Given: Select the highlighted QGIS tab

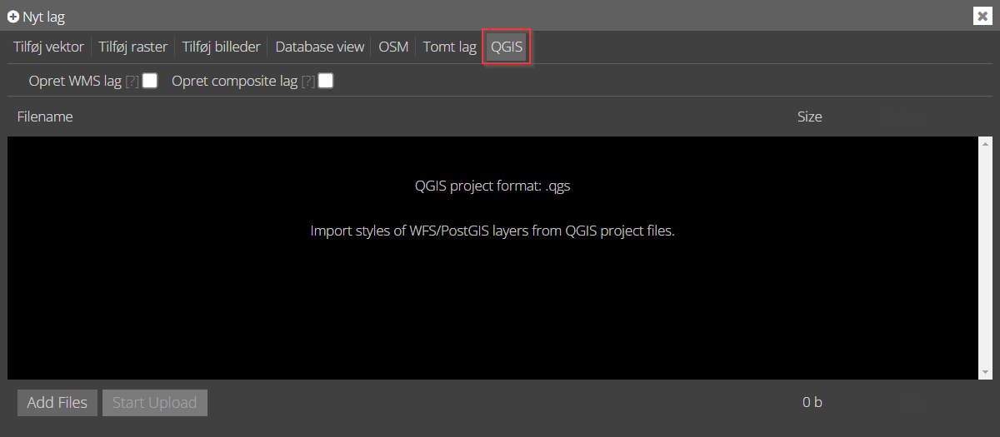Looking at the screenshot, I should coord(507,47).
